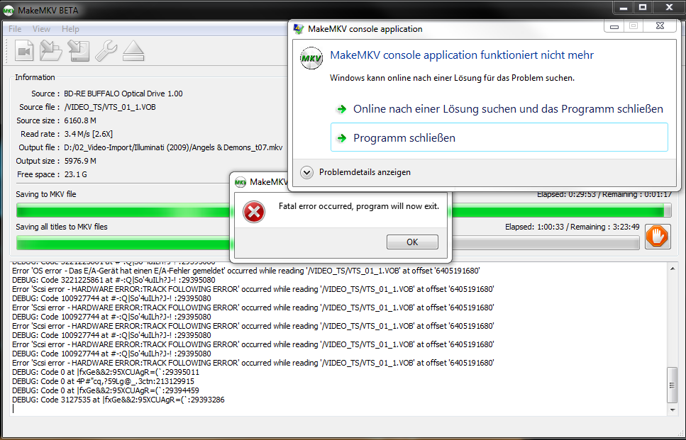Click the log line 'DEBUG: Code 3127535'
Viewport: 686px width, 440px height.
coord(118,400)
